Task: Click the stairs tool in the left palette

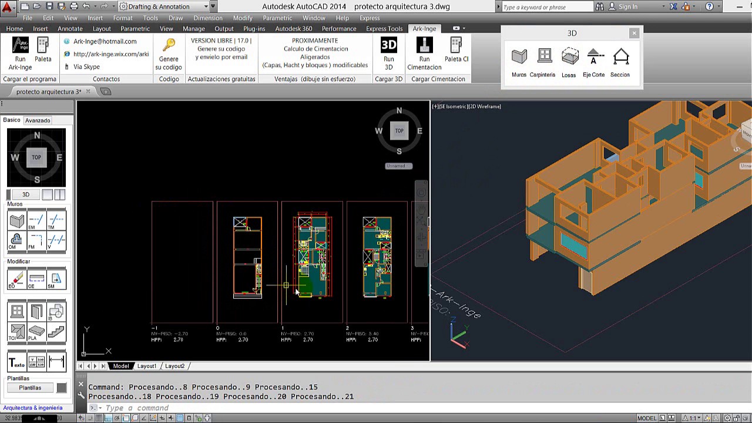Action: [x=56, y=331]
